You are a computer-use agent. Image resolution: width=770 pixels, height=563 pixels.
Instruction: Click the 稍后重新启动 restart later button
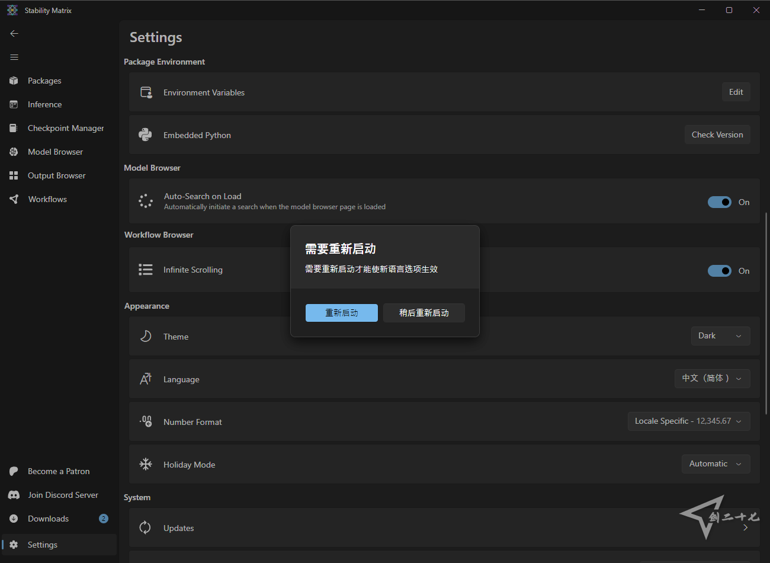coord(424,313)
